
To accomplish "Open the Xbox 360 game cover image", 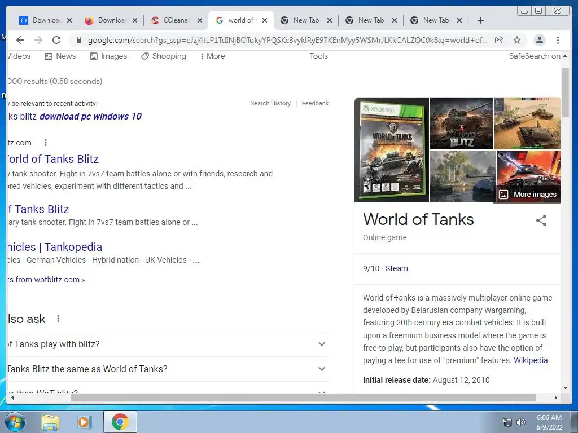I will pos(392,150).
